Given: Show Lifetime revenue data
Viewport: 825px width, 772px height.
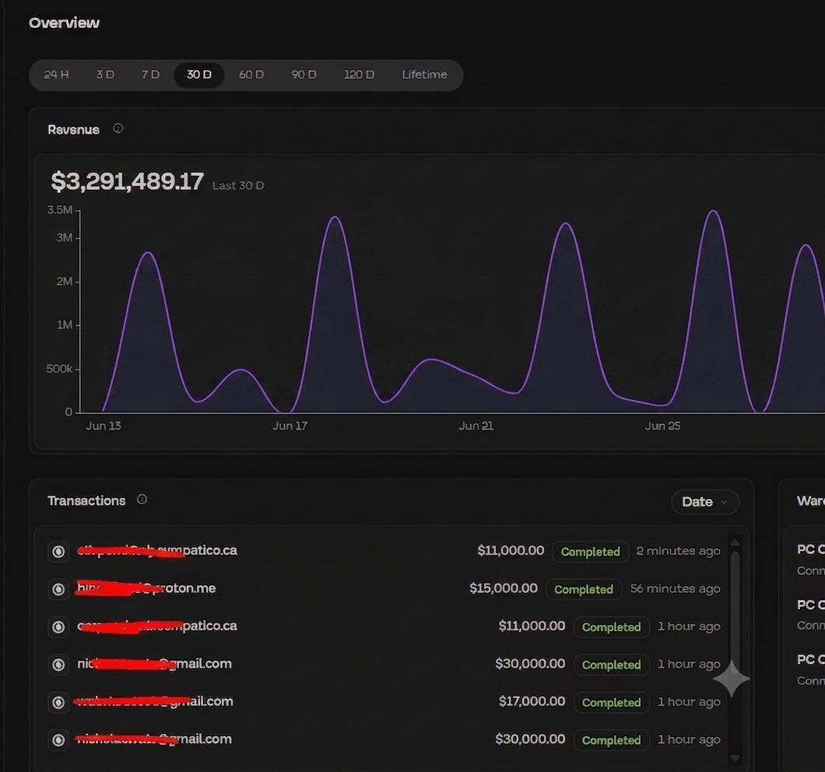Looking at the screenshot, I should [425, 75].
